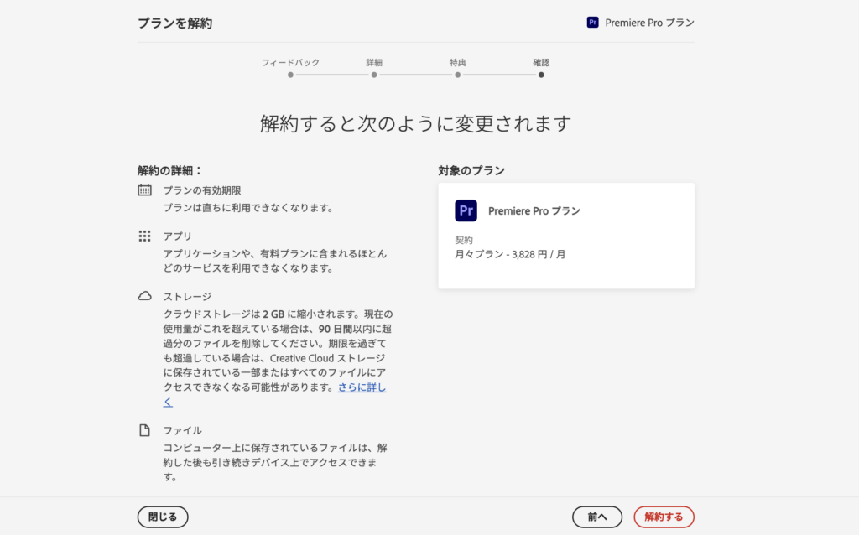Click the 月々プラン - 3,828 円 / 月 text
Screen dimensions: 859x535
(510, 254)
